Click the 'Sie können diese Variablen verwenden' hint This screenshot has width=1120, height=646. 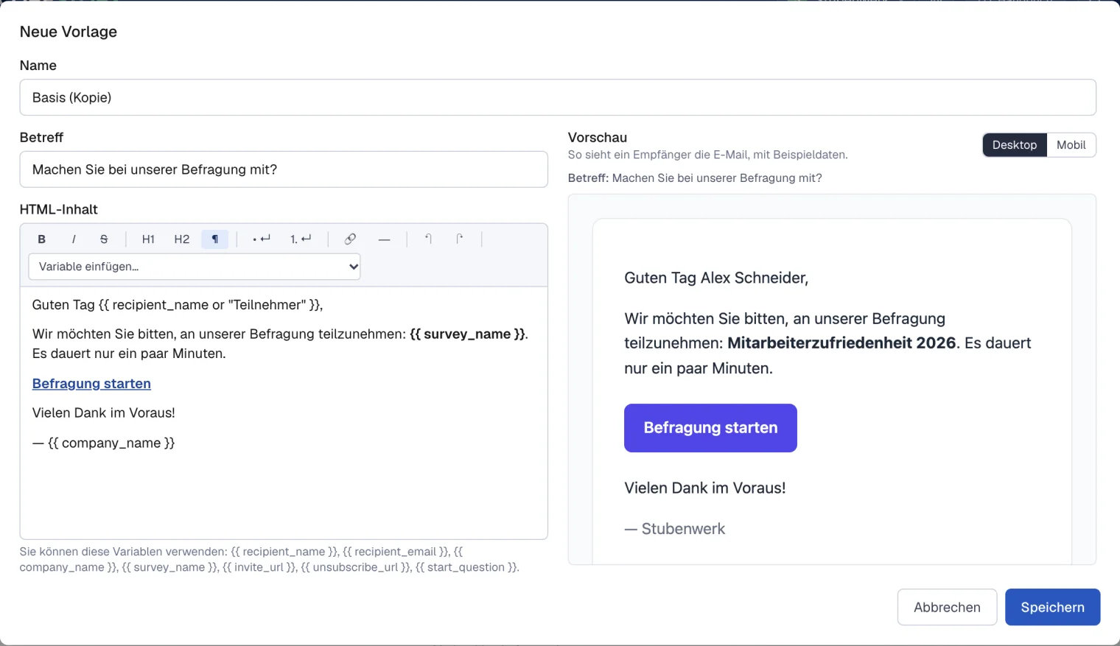pos(270,560)
